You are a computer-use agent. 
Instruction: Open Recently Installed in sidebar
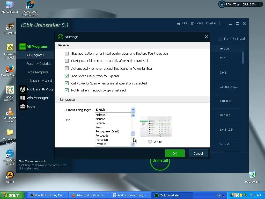(39, 64)
